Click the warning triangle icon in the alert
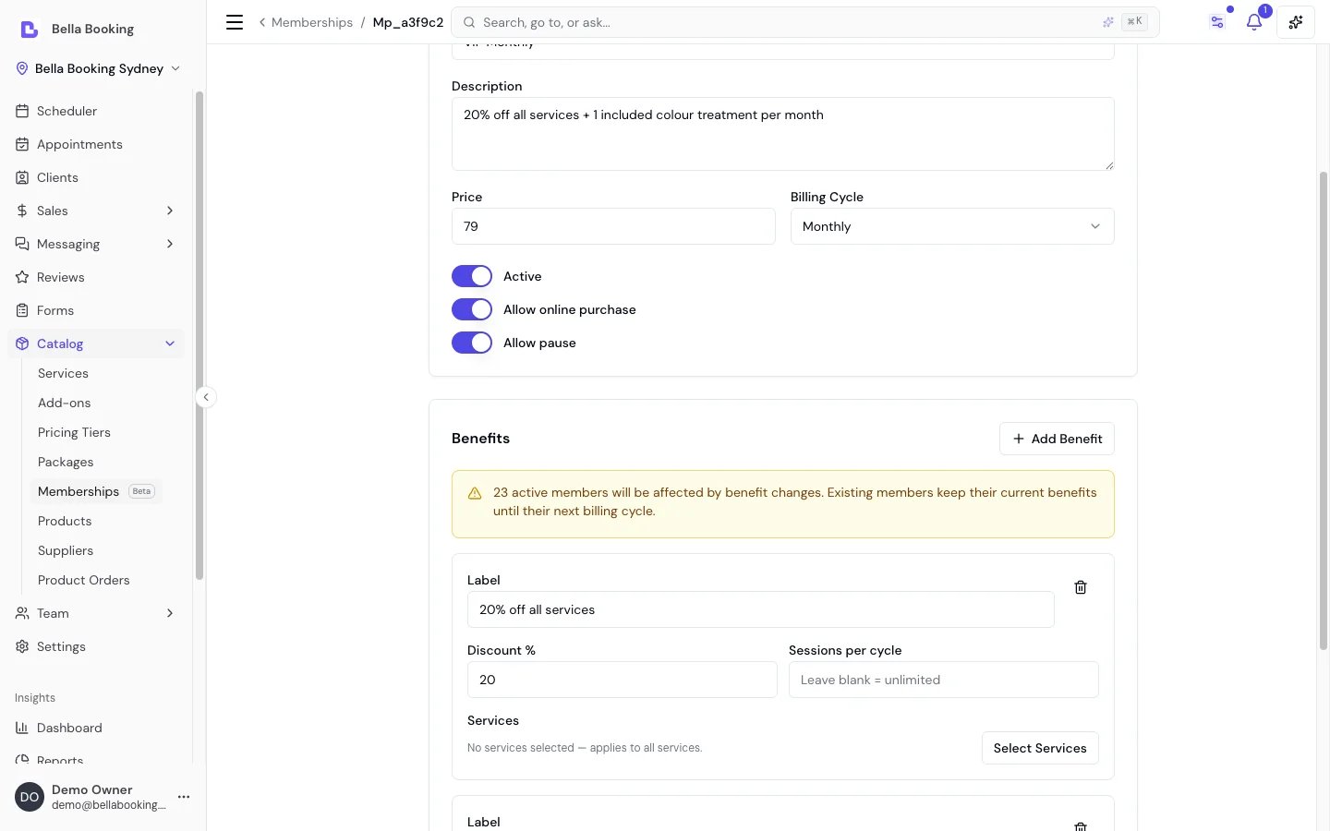1330x831 pixels. point(475,493)
